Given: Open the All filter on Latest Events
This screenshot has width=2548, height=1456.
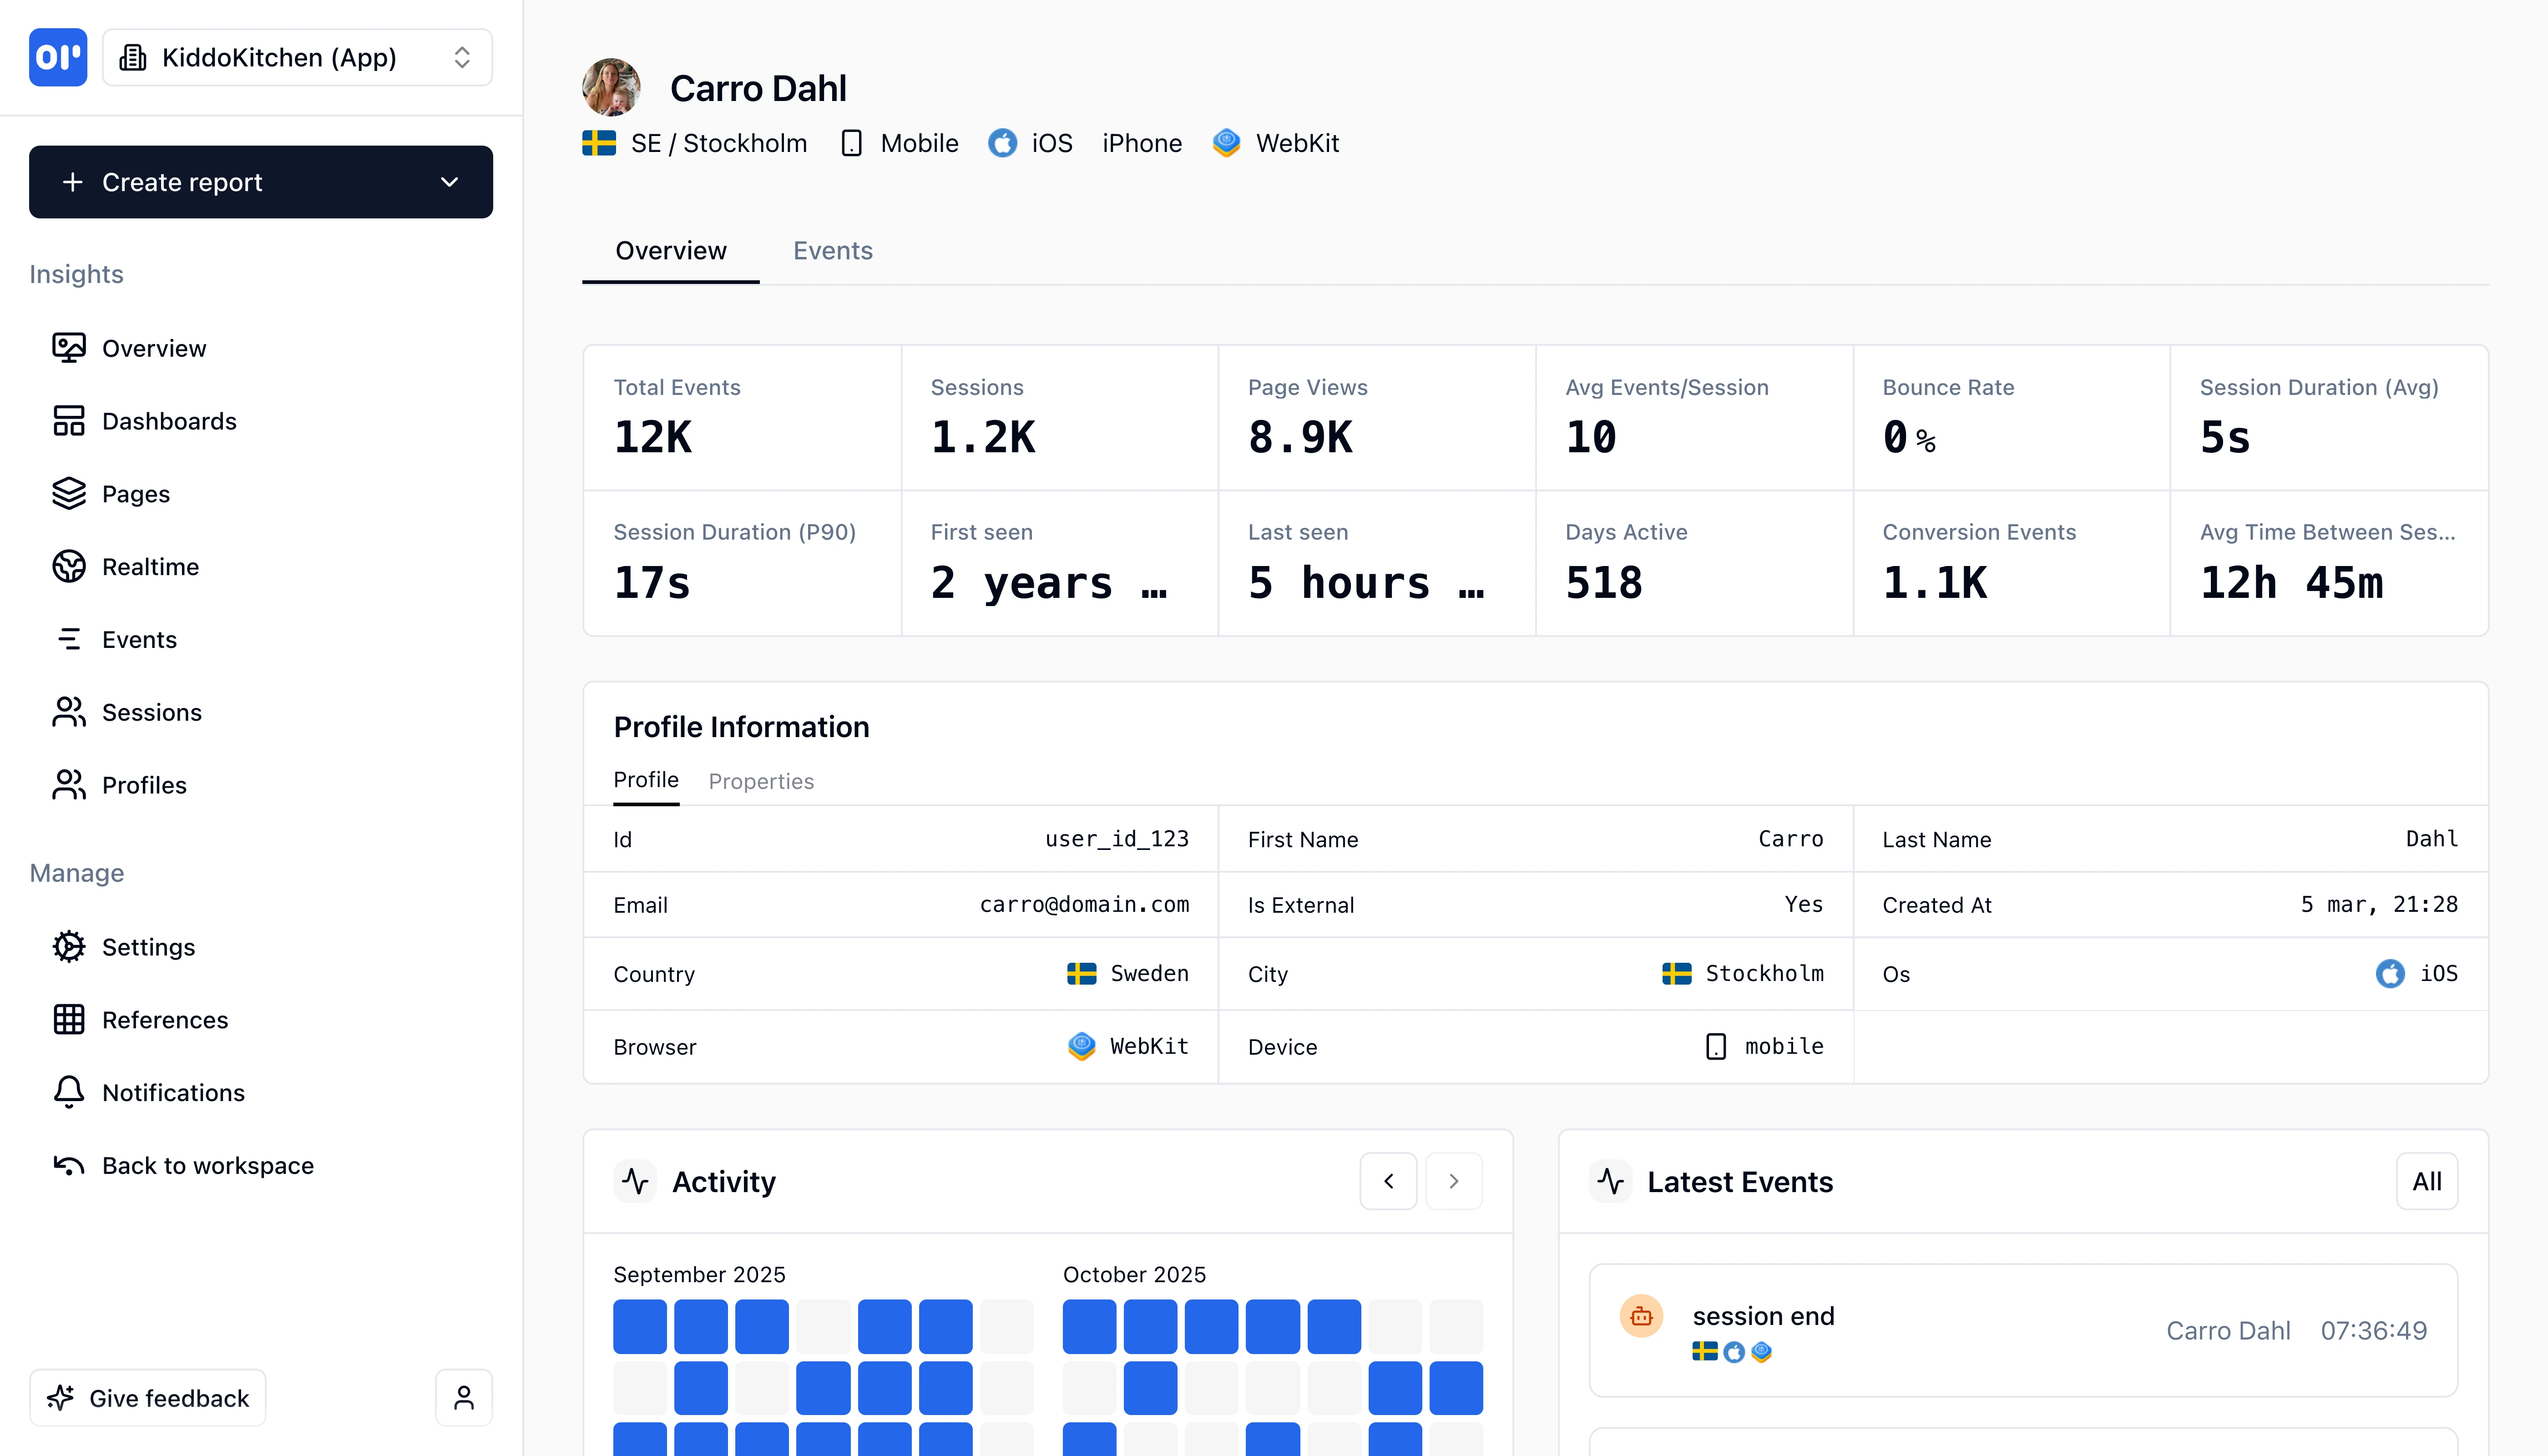Looking at the screenshot, I should pyautogui.click(x=2426, y=1181).
